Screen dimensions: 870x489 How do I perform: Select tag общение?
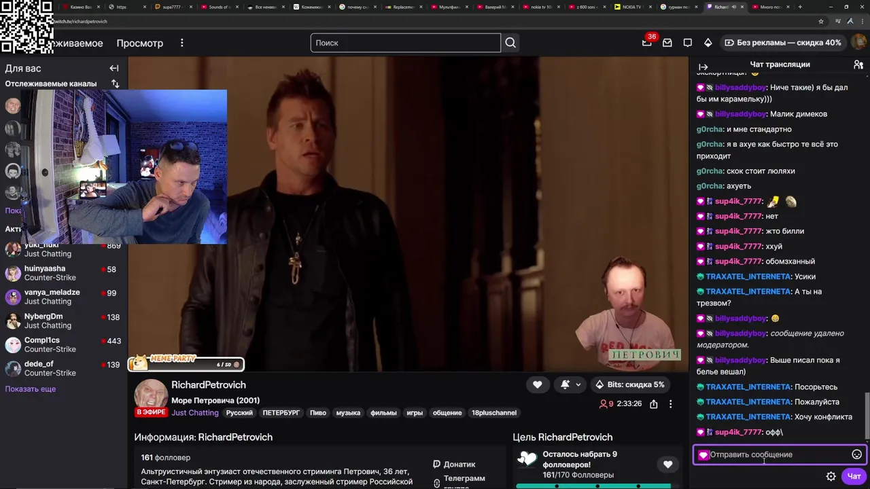447,413
